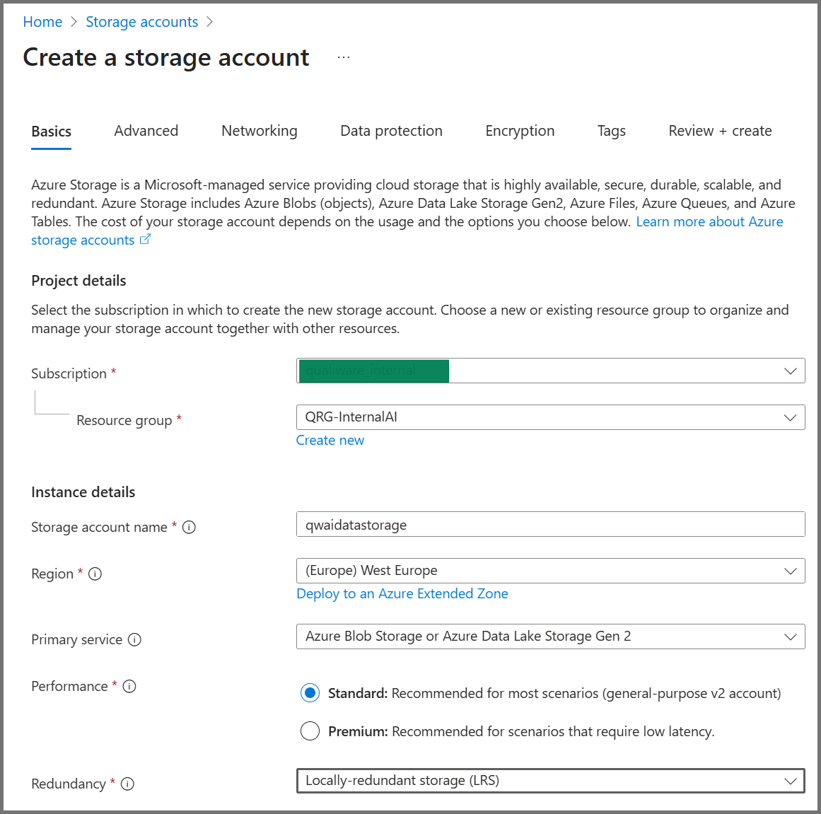
Task: Open the Review + create tab
Action: point(720,131)
